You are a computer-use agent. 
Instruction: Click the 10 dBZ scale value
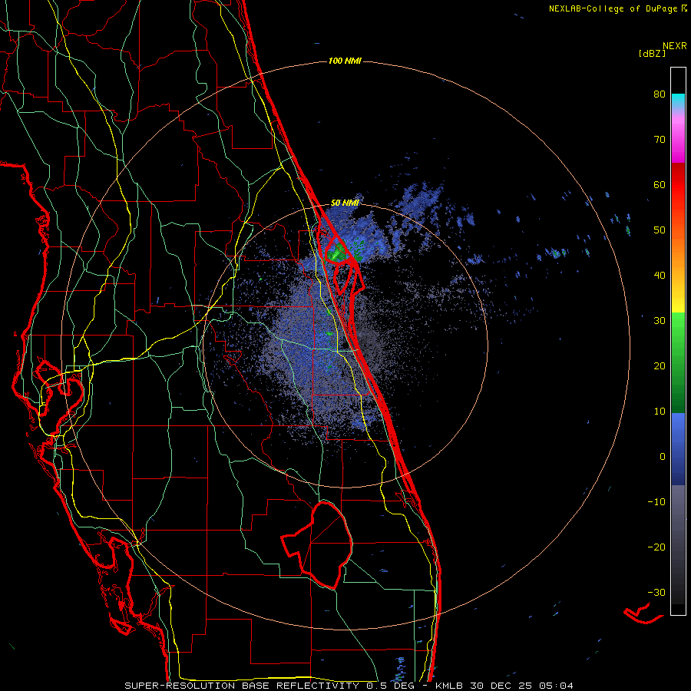(x=660, y=412)
